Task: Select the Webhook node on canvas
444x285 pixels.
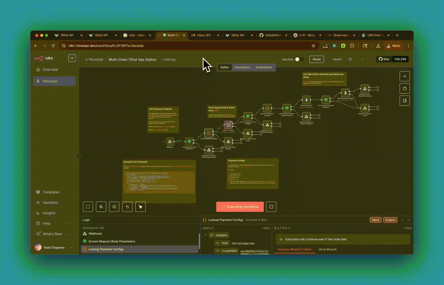Action: pos(170,142)
